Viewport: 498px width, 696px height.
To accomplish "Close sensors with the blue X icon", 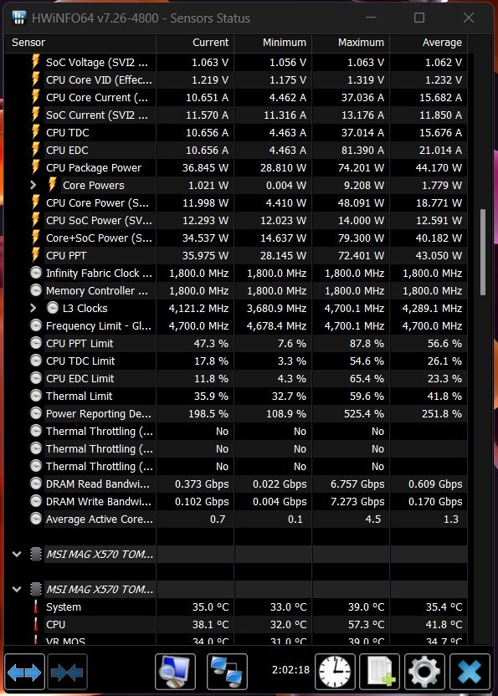I will [470, 673].
